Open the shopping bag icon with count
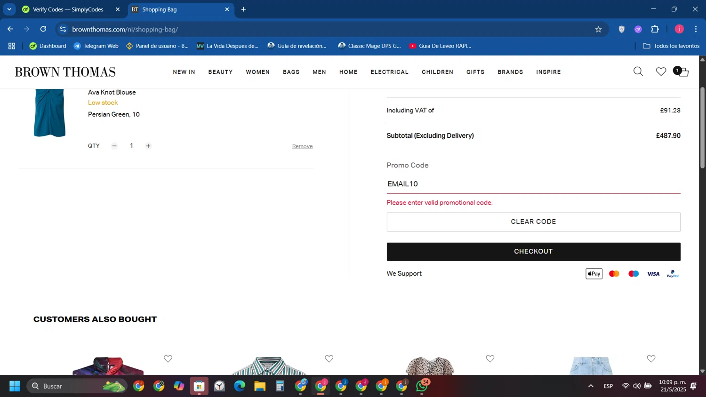 [681, 71]
